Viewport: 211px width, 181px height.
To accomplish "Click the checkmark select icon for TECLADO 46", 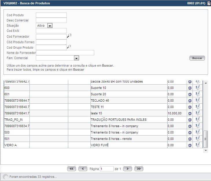I will pyautogui.click(x=198, y=100).
